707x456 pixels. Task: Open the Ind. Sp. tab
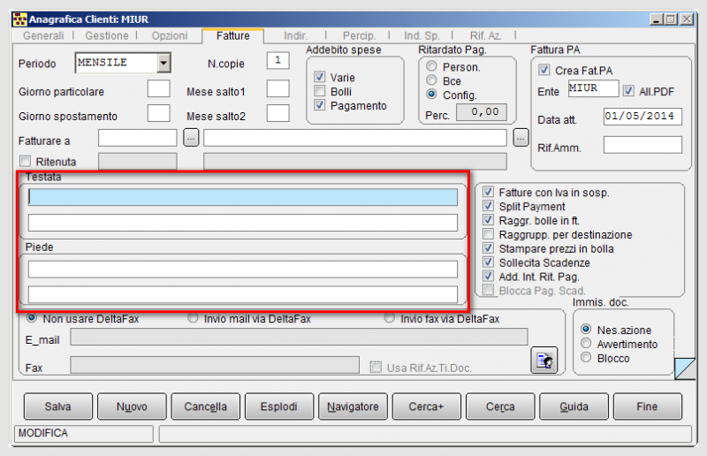(422, 35)
